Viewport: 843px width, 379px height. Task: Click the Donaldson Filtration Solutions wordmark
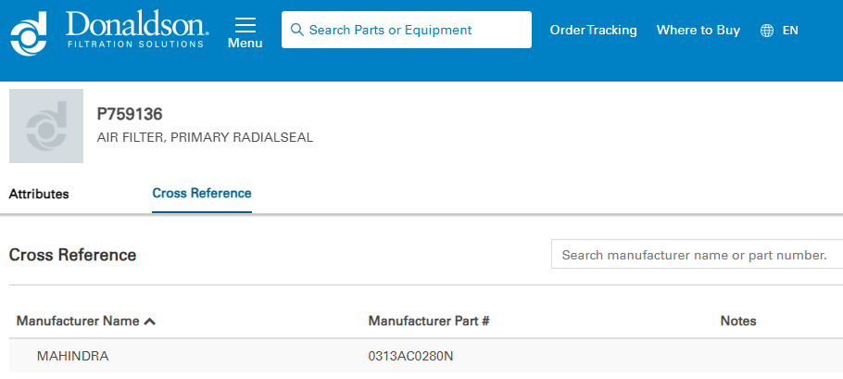pyautogui.click(x=137, y=30)
